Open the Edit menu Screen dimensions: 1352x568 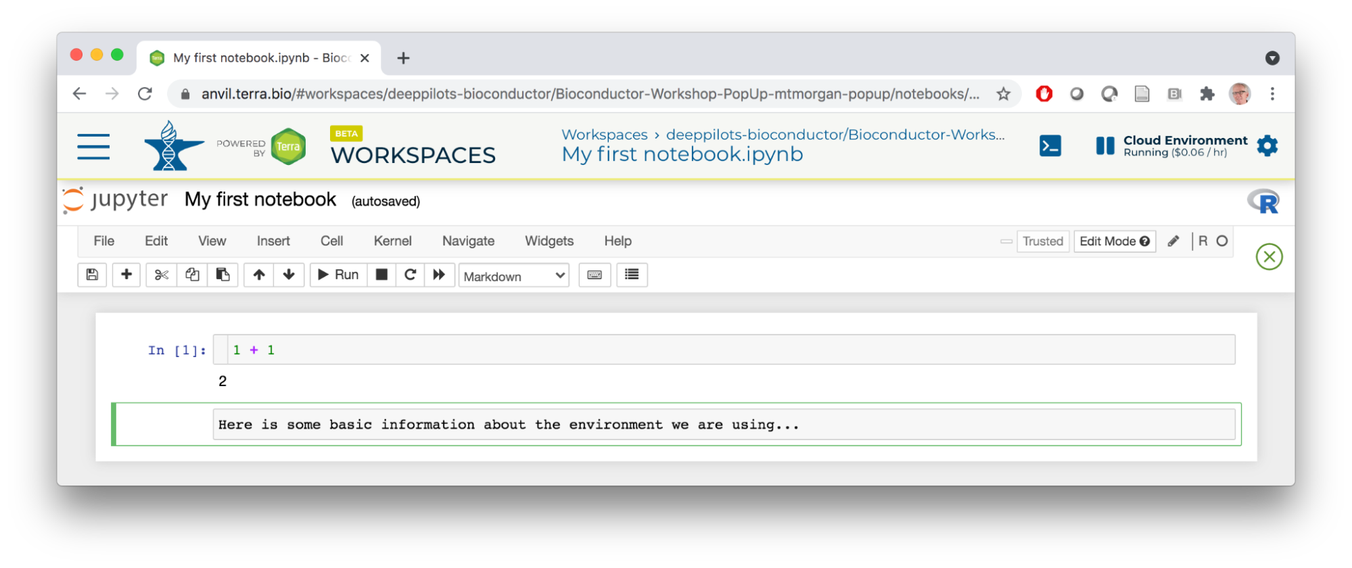[156, 241]
